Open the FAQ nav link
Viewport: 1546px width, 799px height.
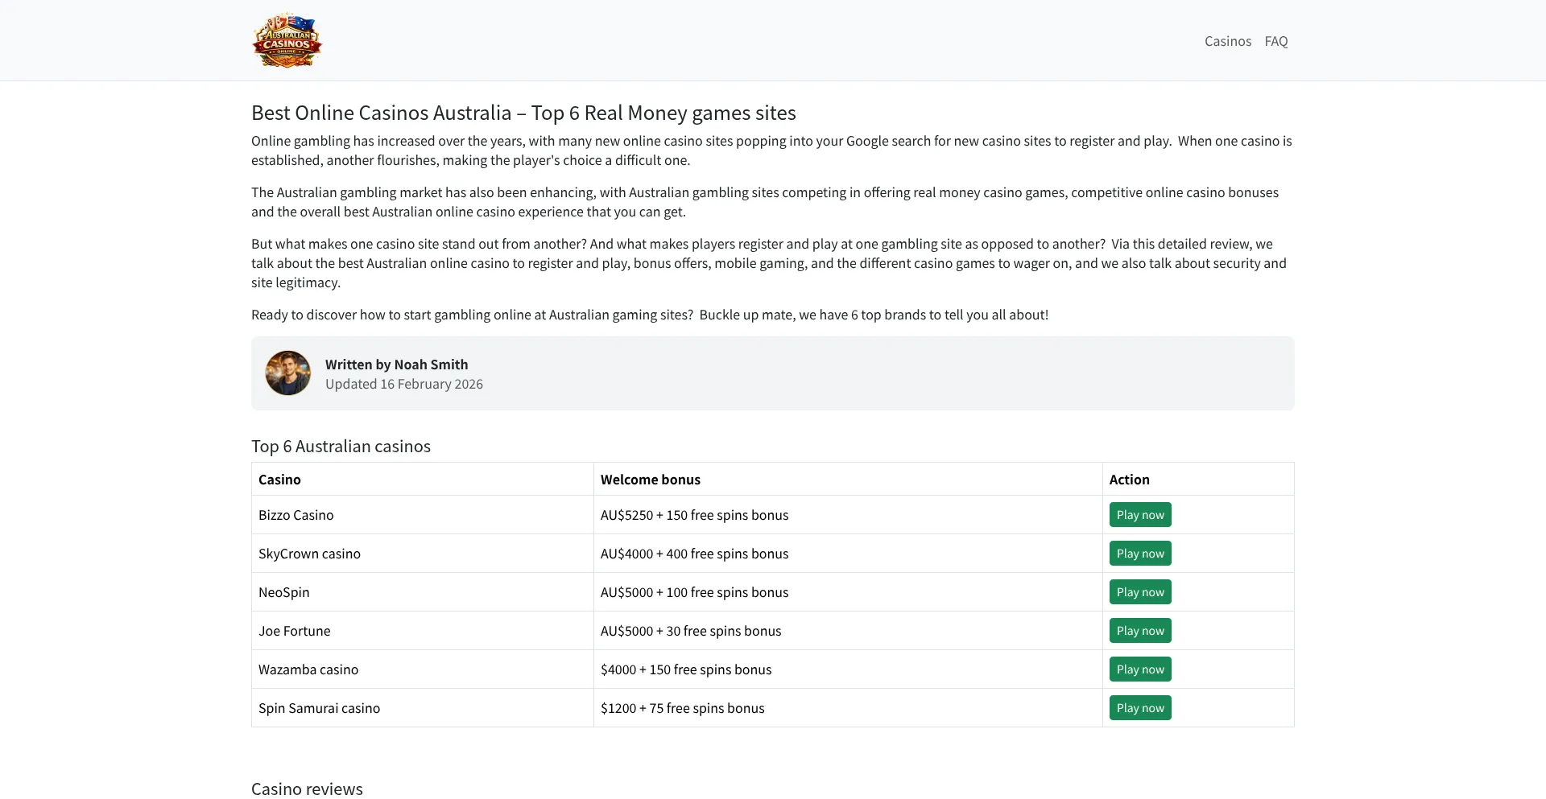(x=1276, y=41)
